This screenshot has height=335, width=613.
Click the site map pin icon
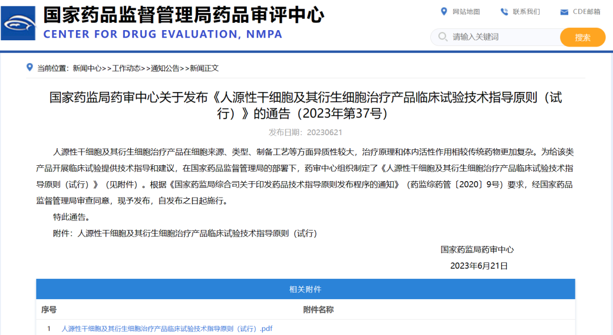click(x=444, y=12)
